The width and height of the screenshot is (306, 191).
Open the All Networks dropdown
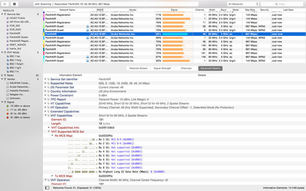243,4
